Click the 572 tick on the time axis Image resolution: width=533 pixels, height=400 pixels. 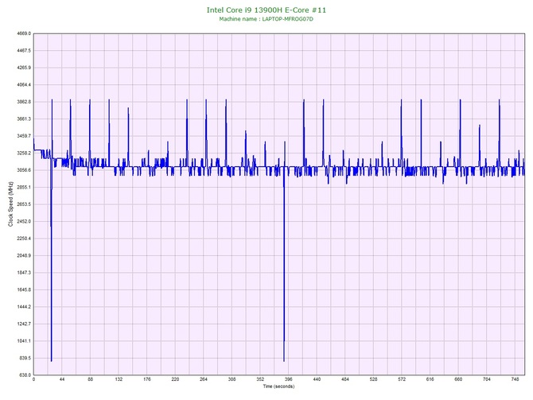[x=402, y=379]
